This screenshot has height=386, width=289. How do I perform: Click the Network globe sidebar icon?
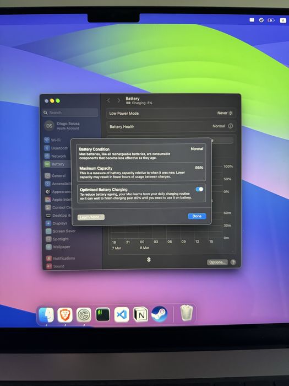coord(47,156)
